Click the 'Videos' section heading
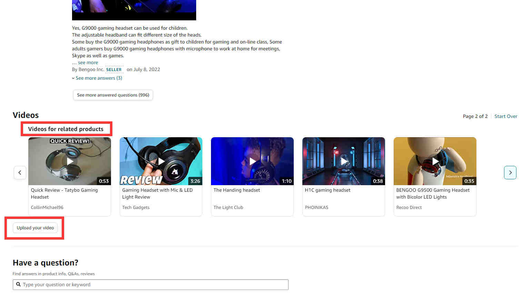The height and width of the screenshot is (301, 523). point(26,115)
